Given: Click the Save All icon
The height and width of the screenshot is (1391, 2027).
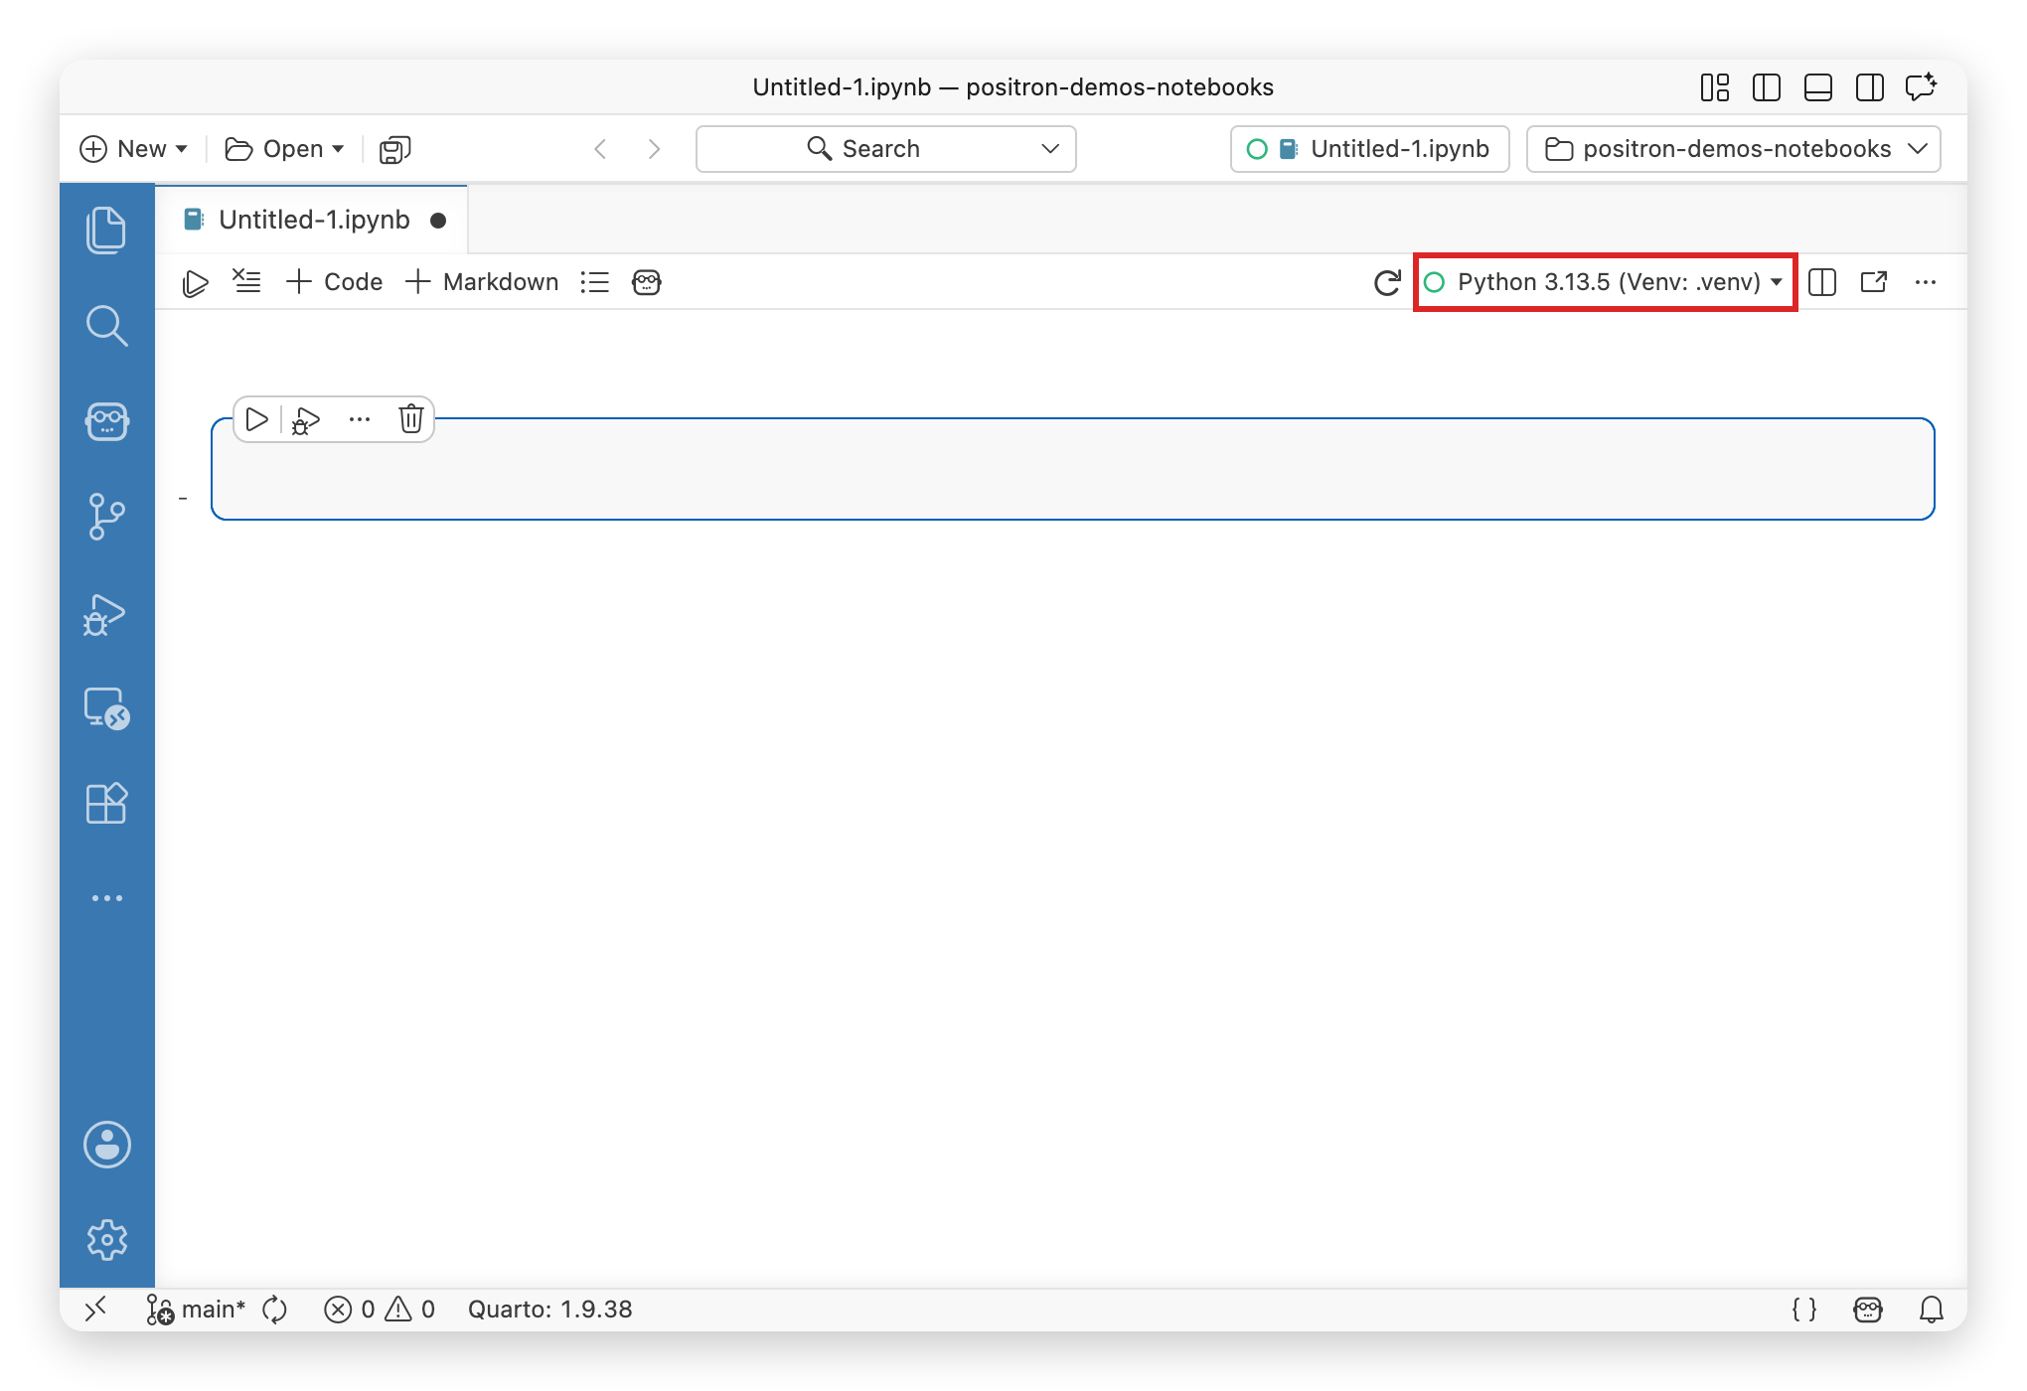Looking at the screenshot, I should coord(395,149).
